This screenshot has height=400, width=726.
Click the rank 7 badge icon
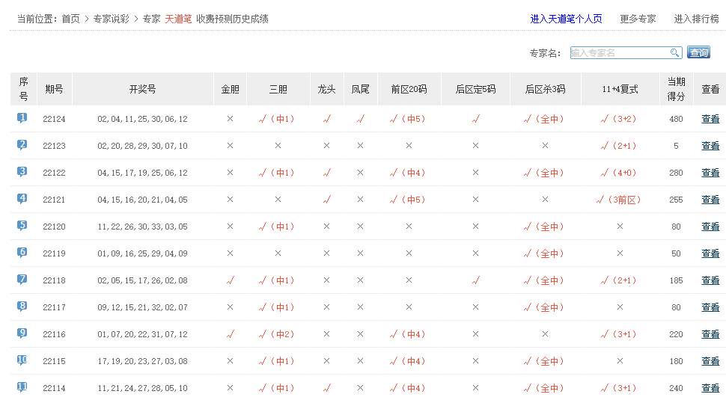tap(22, 280)
